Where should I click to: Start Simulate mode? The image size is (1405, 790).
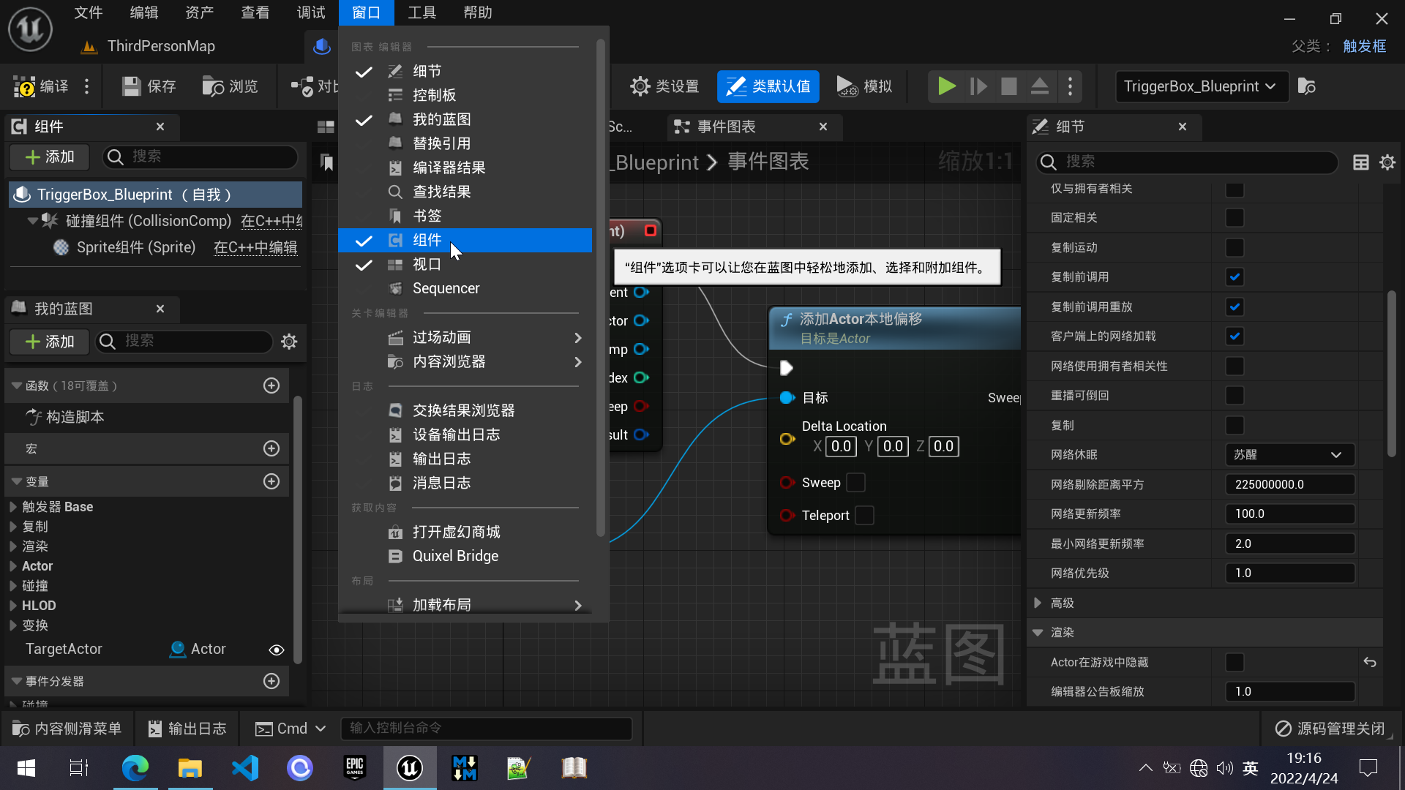[863, 86]
